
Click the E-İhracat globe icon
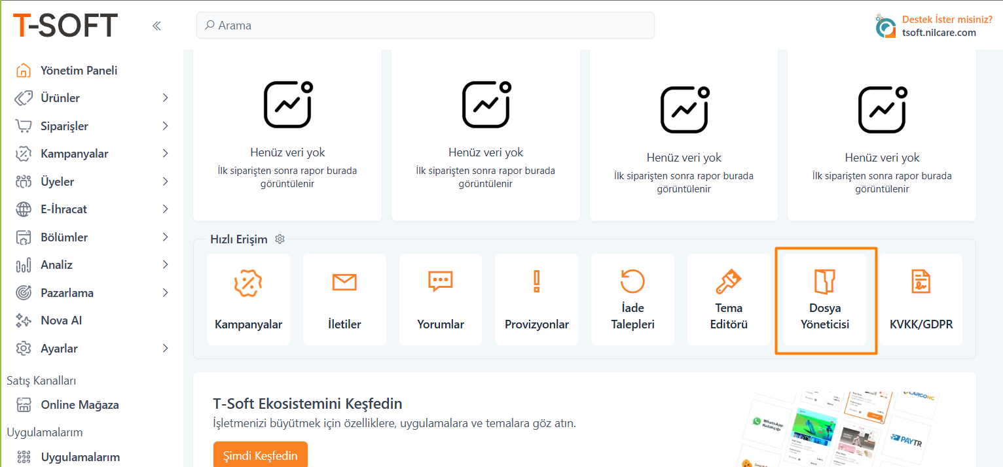(24, 209)
